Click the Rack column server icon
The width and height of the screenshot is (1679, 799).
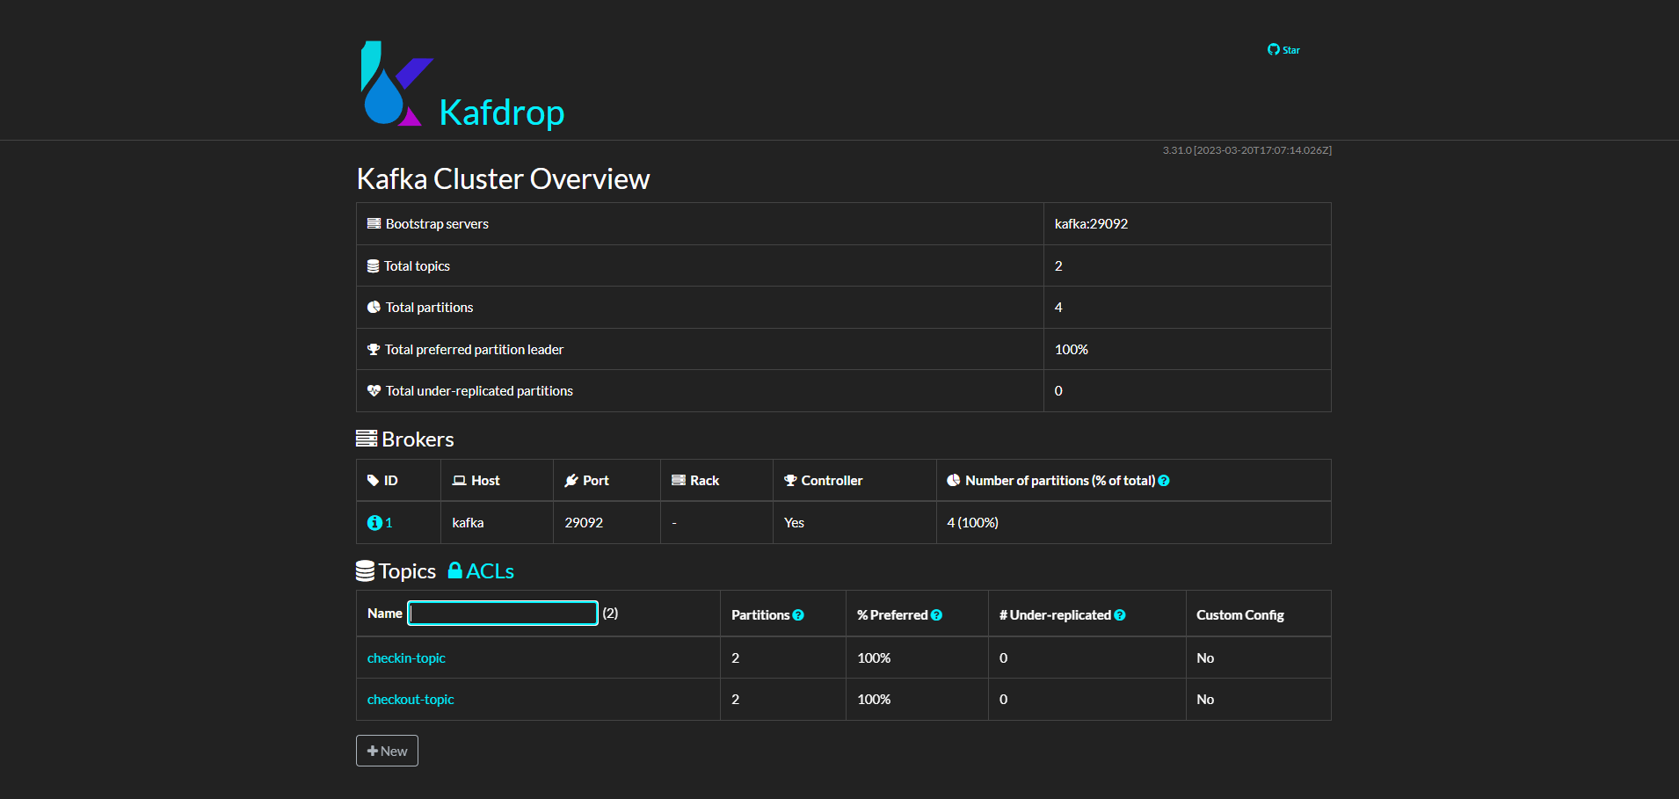(679, 481)
